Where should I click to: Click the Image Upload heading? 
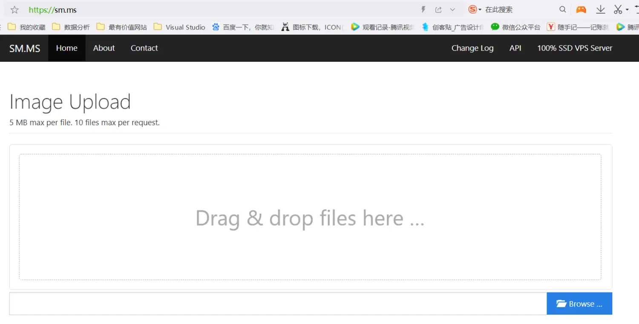[70, 102]
